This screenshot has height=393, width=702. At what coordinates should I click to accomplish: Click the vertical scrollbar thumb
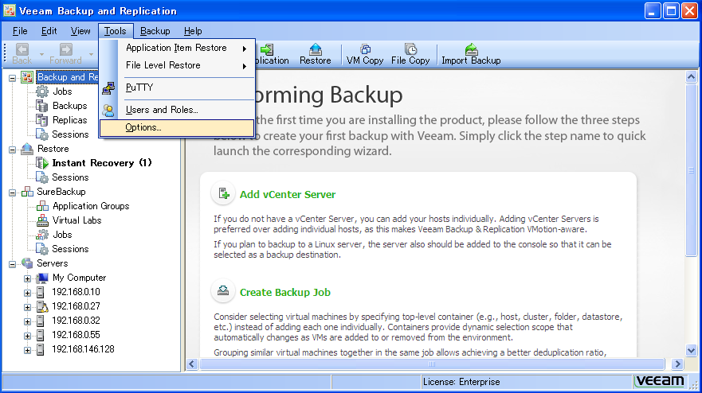click(691, 170)
